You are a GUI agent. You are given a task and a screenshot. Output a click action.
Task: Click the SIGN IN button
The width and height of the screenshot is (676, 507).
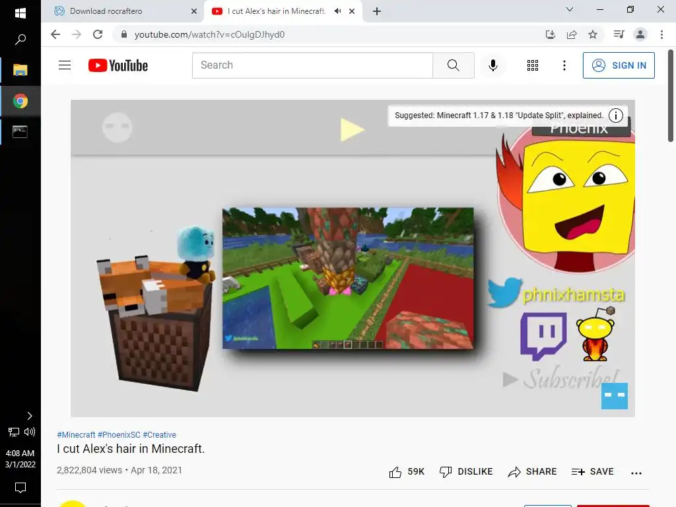[618, 65]
